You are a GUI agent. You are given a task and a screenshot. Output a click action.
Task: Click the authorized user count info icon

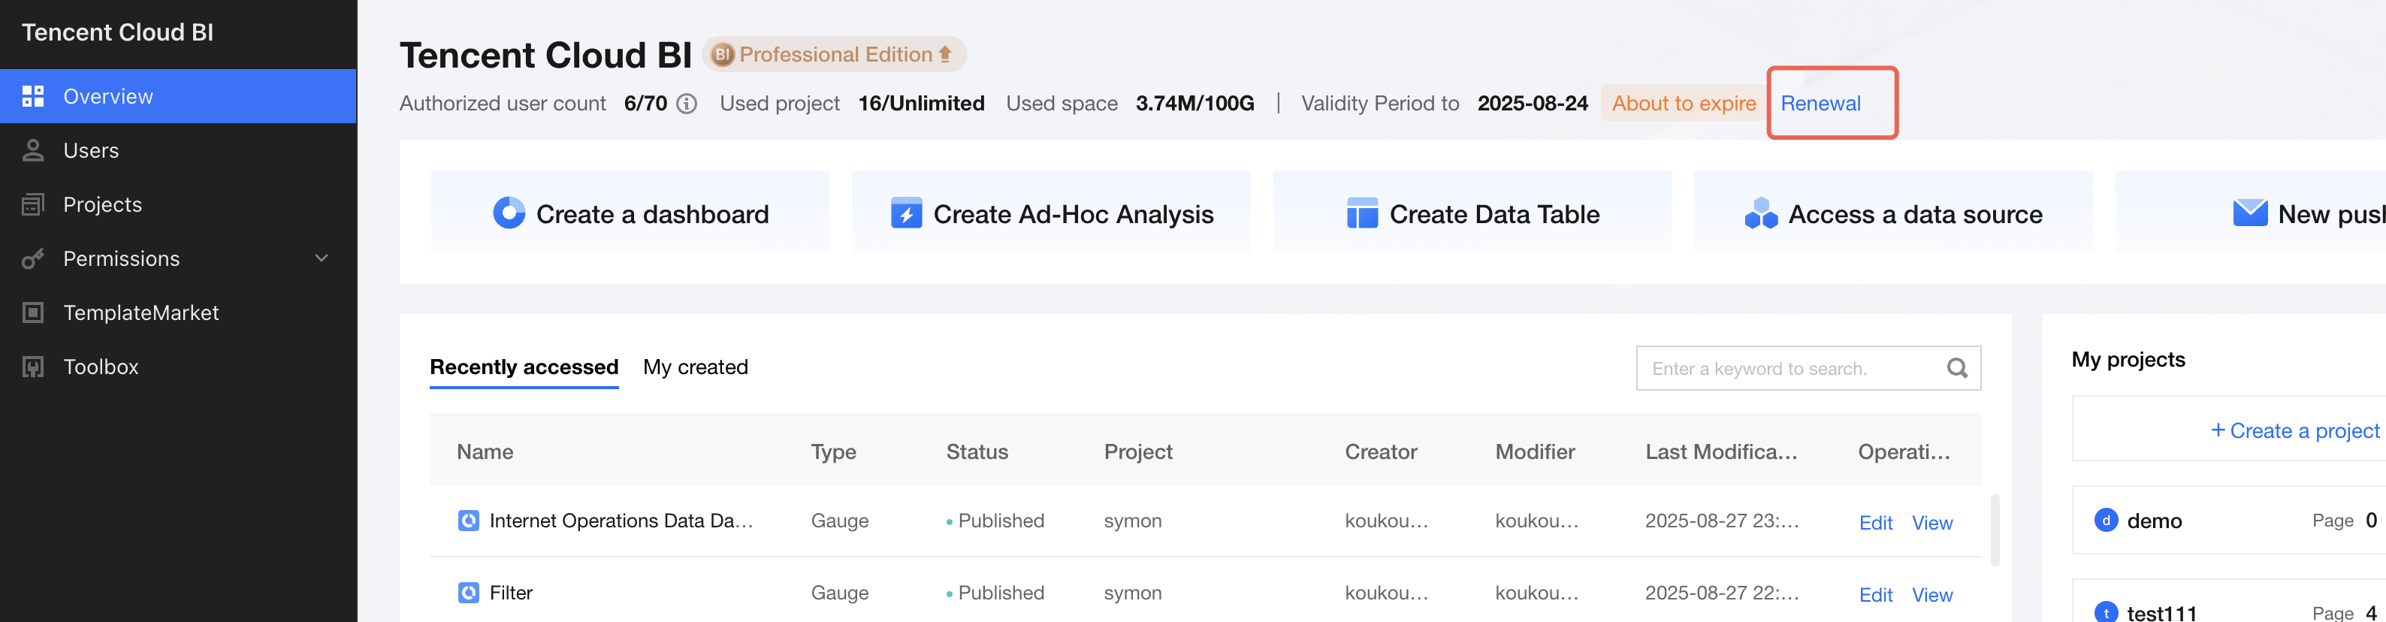point(687,104)
